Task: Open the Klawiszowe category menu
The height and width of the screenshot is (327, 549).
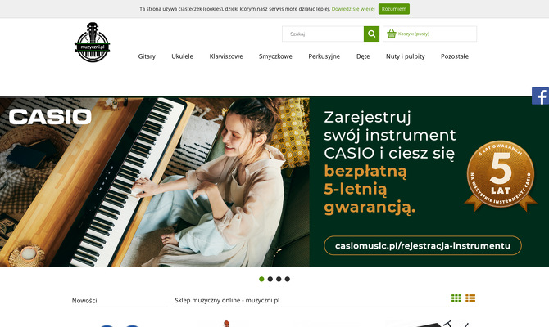Action: 226,56
